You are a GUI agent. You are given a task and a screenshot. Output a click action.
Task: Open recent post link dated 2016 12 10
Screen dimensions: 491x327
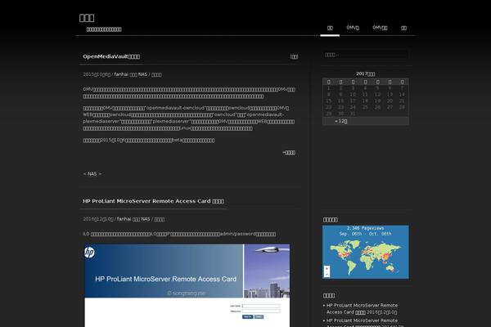point(362,308)
